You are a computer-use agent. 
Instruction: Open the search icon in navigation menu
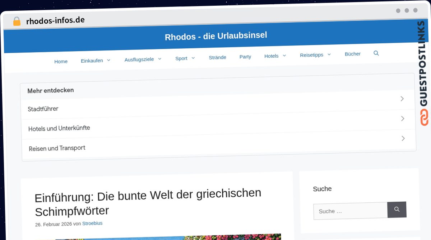click(376, 53)
